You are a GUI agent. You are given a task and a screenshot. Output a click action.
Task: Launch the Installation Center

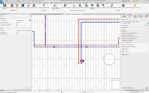pos(23,6)
